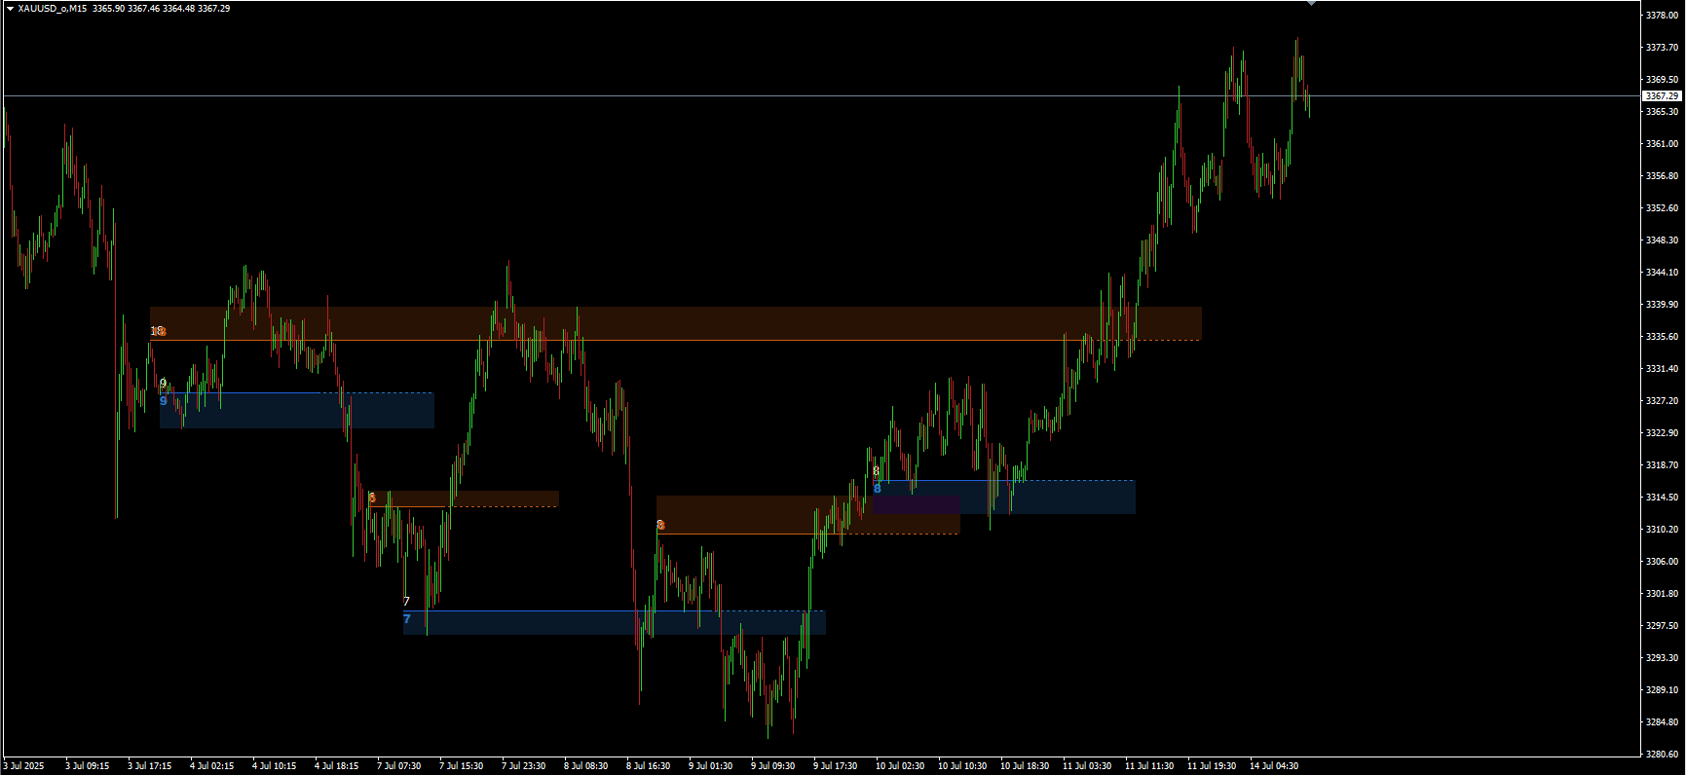This screenshot has width=1686, height=775.
Task: Select the orange zone label 18
Action: [158, 332]
